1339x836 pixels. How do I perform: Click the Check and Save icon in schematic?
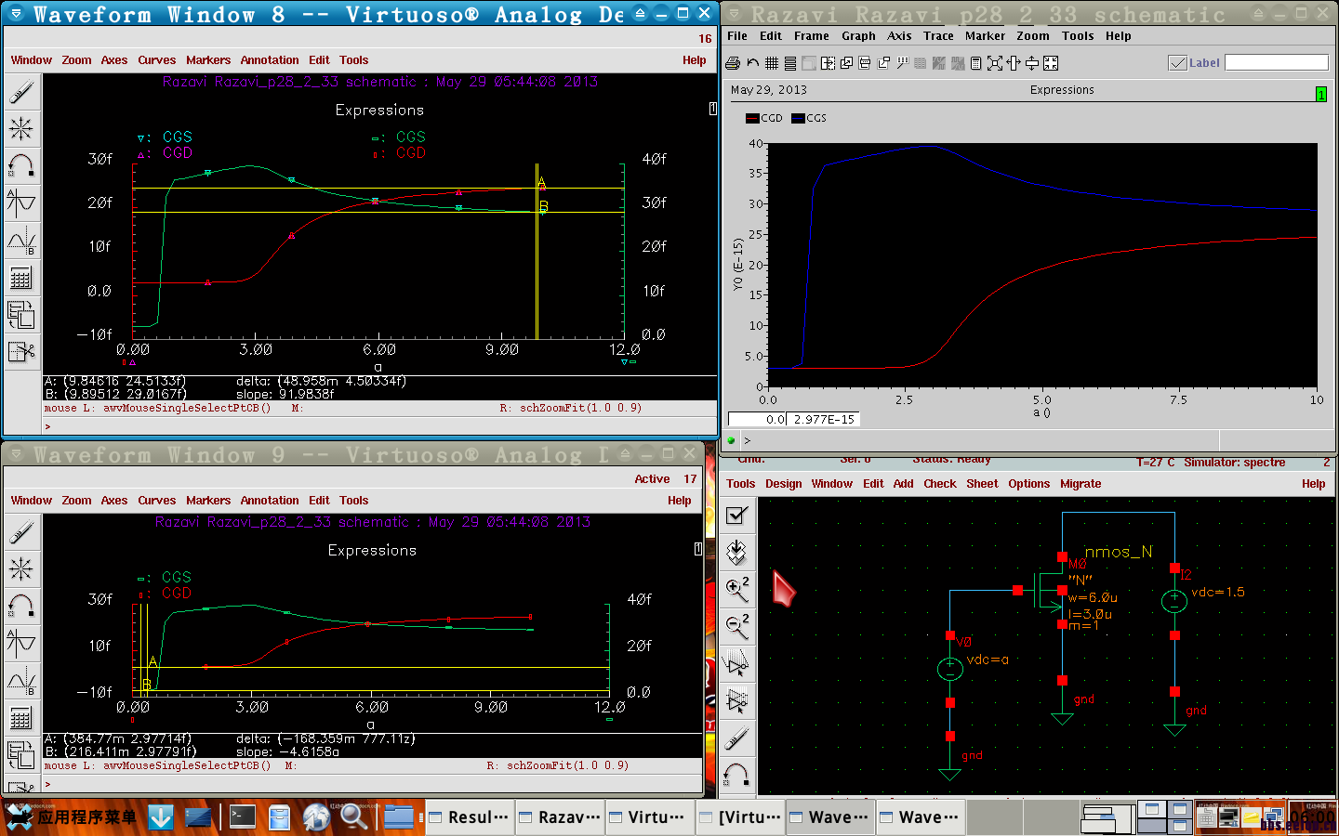pos(736,516)
